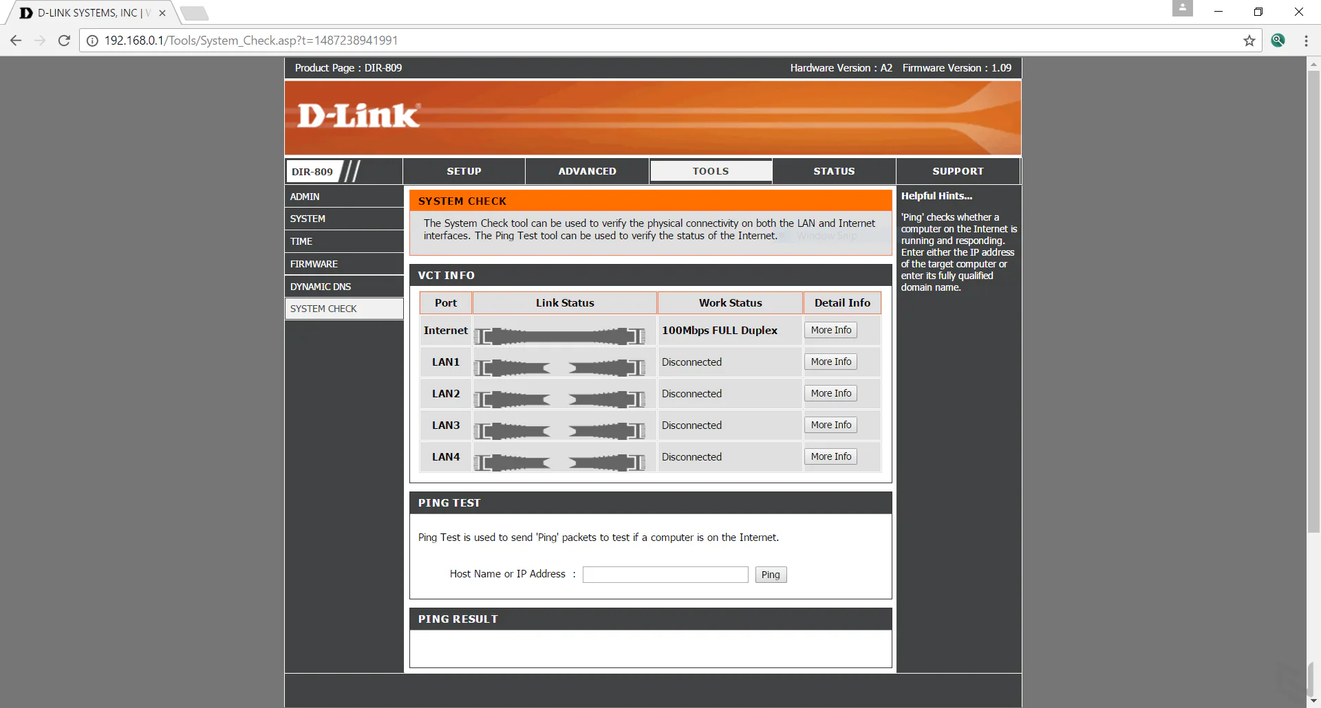Select the TOOLS tab
Image resolution: width=1321 pixels, height=708 pixels.
(711, 171)
